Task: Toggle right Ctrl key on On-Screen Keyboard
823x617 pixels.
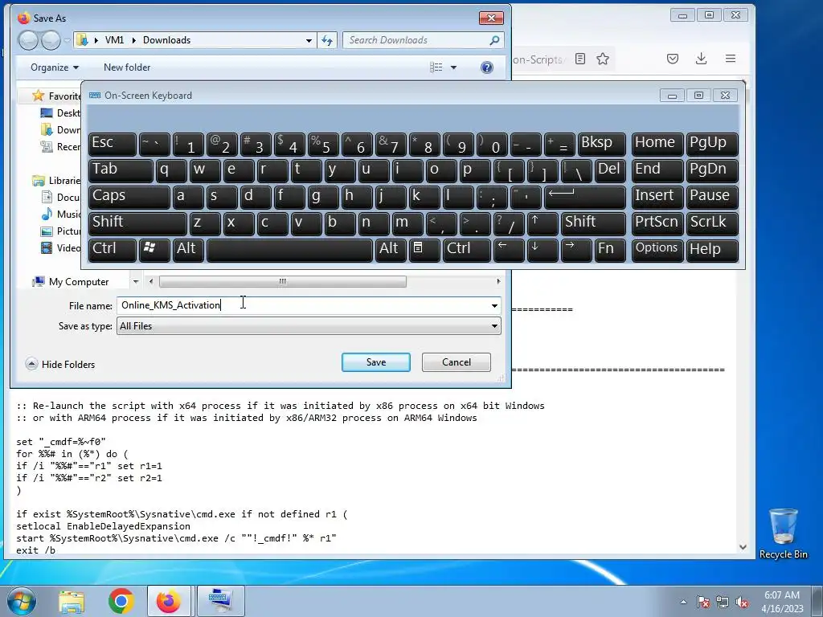Action: point(467,249)
